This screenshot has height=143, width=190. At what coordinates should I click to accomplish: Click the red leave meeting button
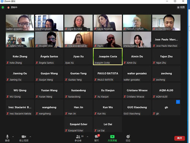click(180, 138)
